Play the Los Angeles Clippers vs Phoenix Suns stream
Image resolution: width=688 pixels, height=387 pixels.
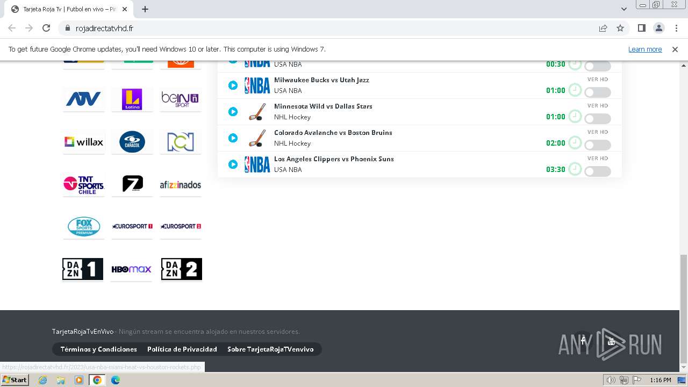[x=233, y=164]
